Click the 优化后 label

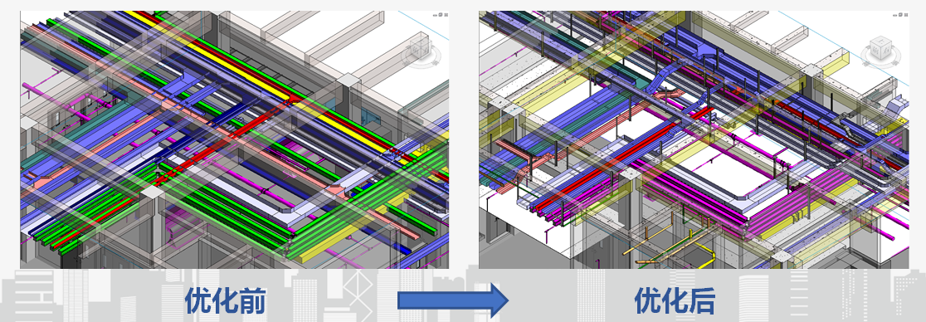675,300
